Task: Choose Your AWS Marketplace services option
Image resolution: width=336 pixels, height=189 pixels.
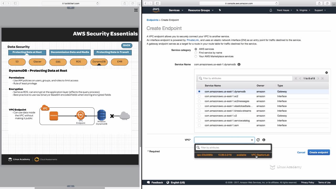Action: [196, 56]
